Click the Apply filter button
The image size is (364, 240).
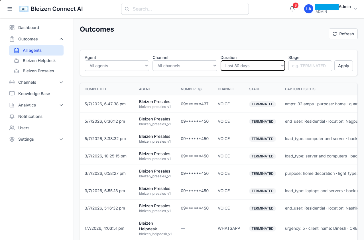343,66
